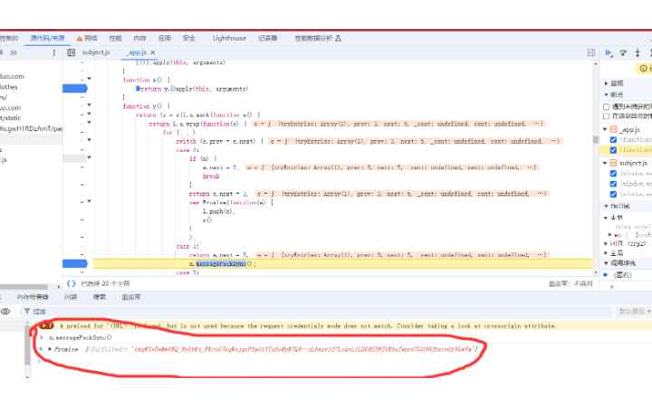Uncheck the second subject.js breakpoint
Screen dimensions: 652x407
(x=613, y=184)
